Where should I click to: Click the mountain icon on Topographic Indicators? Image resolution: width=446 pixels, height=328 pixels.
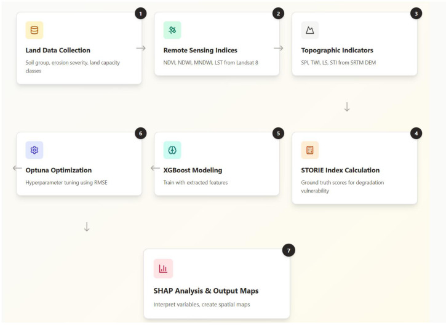click(310, 30)
